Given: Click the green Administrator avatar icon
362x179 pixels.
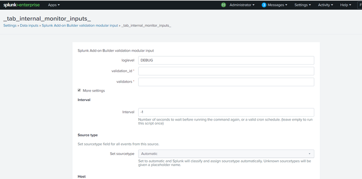Looking at the screenshot, I should click(x=223, y=5).
